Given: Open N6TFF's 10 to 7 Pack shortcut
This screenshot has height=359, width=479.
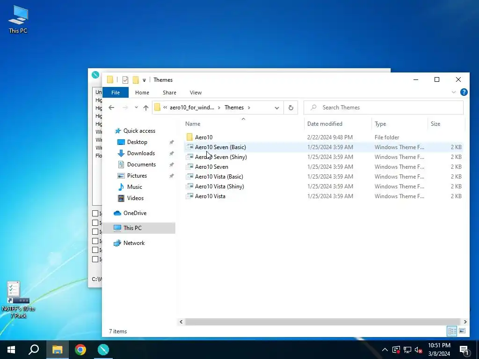Looking at the screenshot, I should coord(18,300).
